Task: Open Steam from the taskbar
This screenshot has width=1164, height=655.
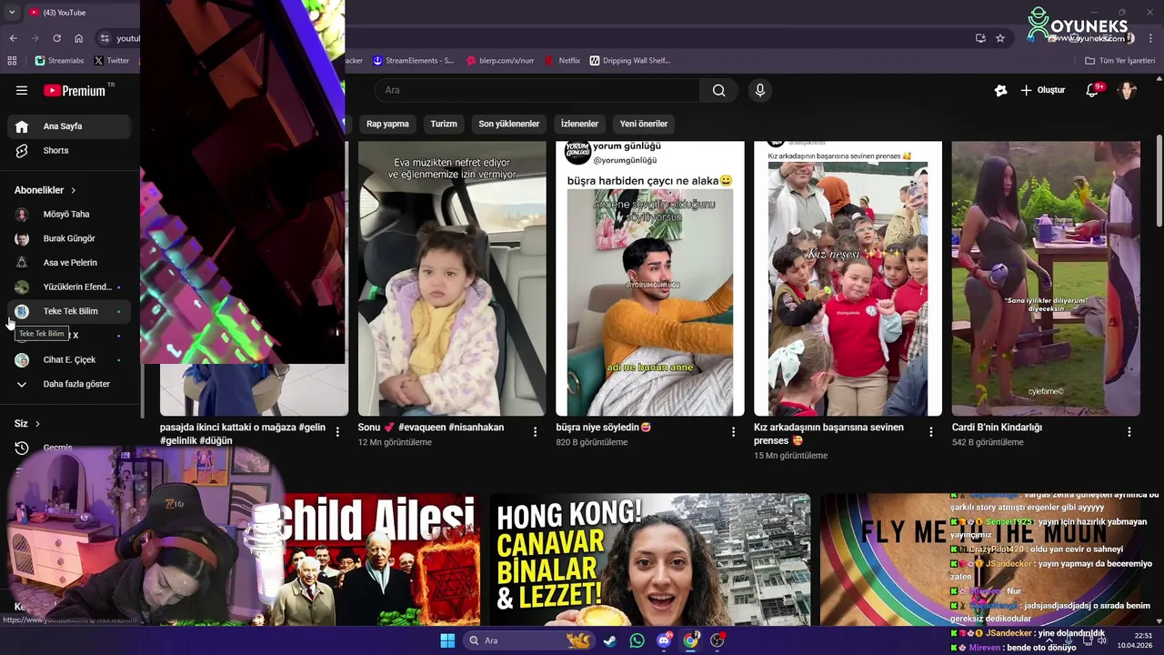Action: point(609,640)
